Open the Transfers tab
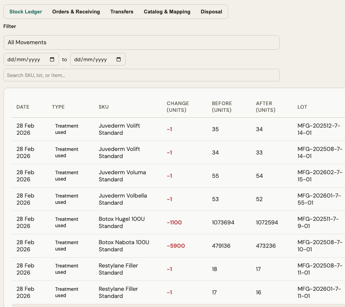The image size is (345, 307). pyautogui.click(x=122, y=11)
